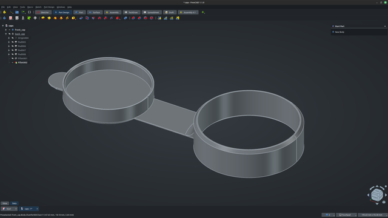Toggle visibility of Pad005

13,42
